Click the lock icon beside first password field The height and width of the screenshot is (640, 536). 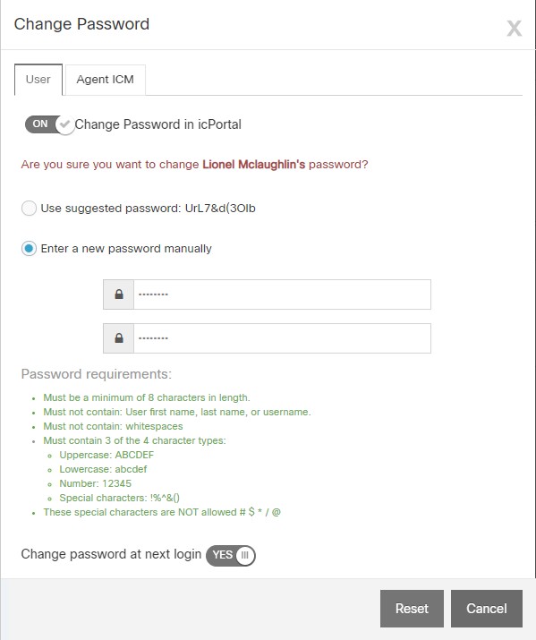pyautogui.click(x=119, y=294)
